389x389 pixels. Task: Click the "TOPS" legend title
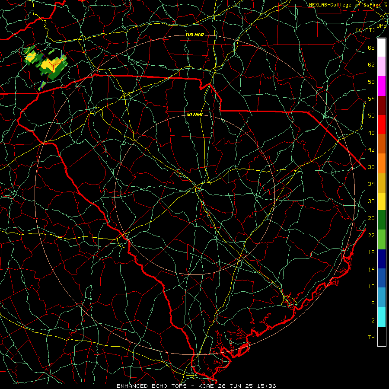380,26
